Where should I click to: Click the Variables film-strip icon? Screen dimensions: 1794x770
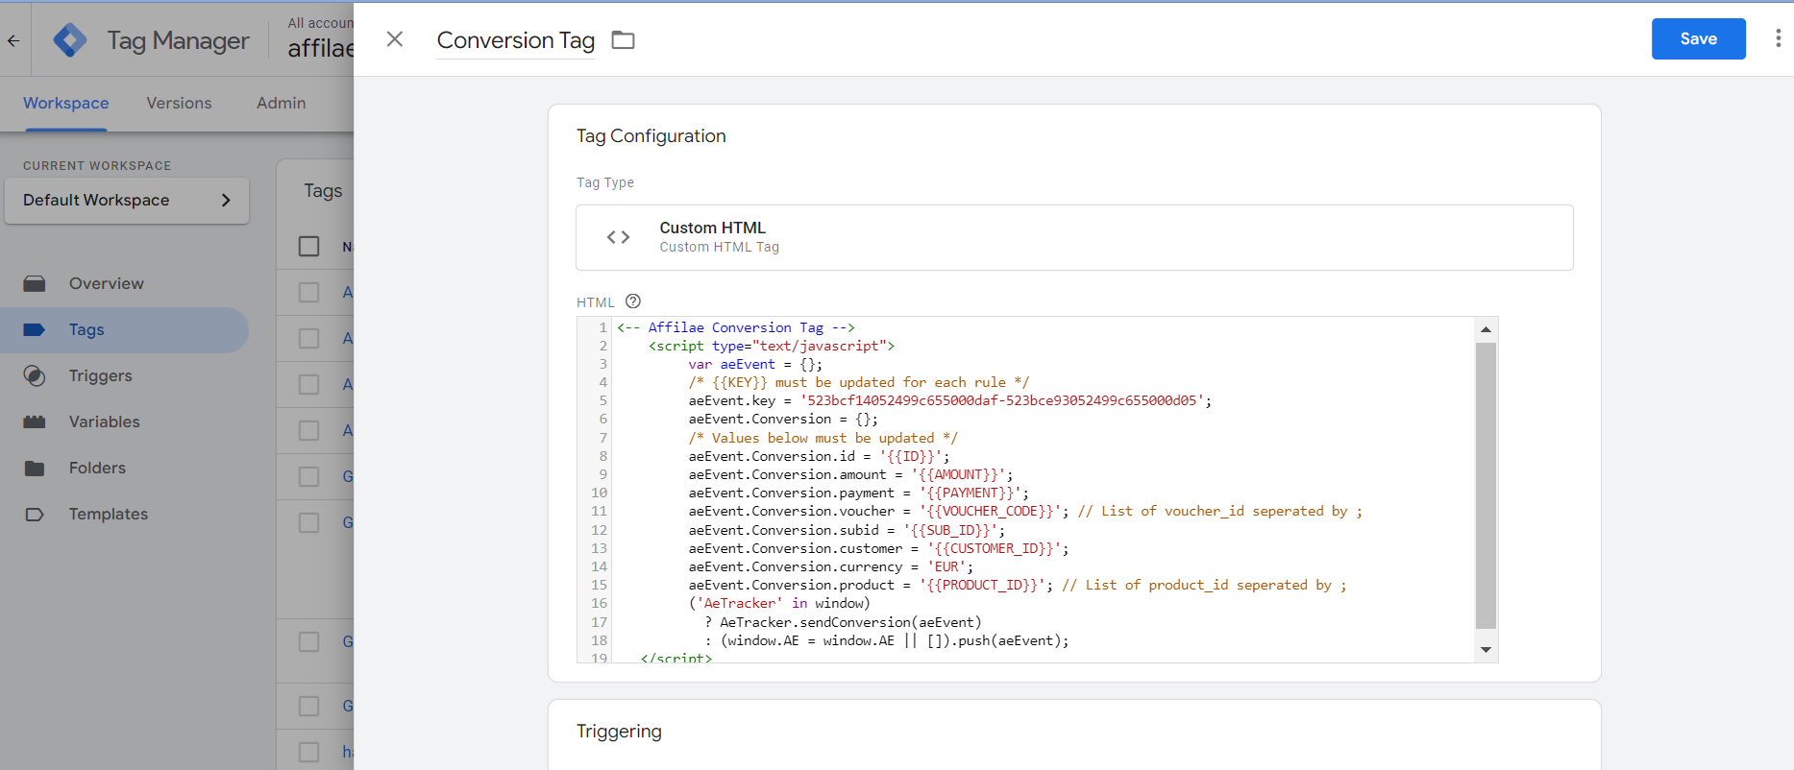[x=35, y=421]
